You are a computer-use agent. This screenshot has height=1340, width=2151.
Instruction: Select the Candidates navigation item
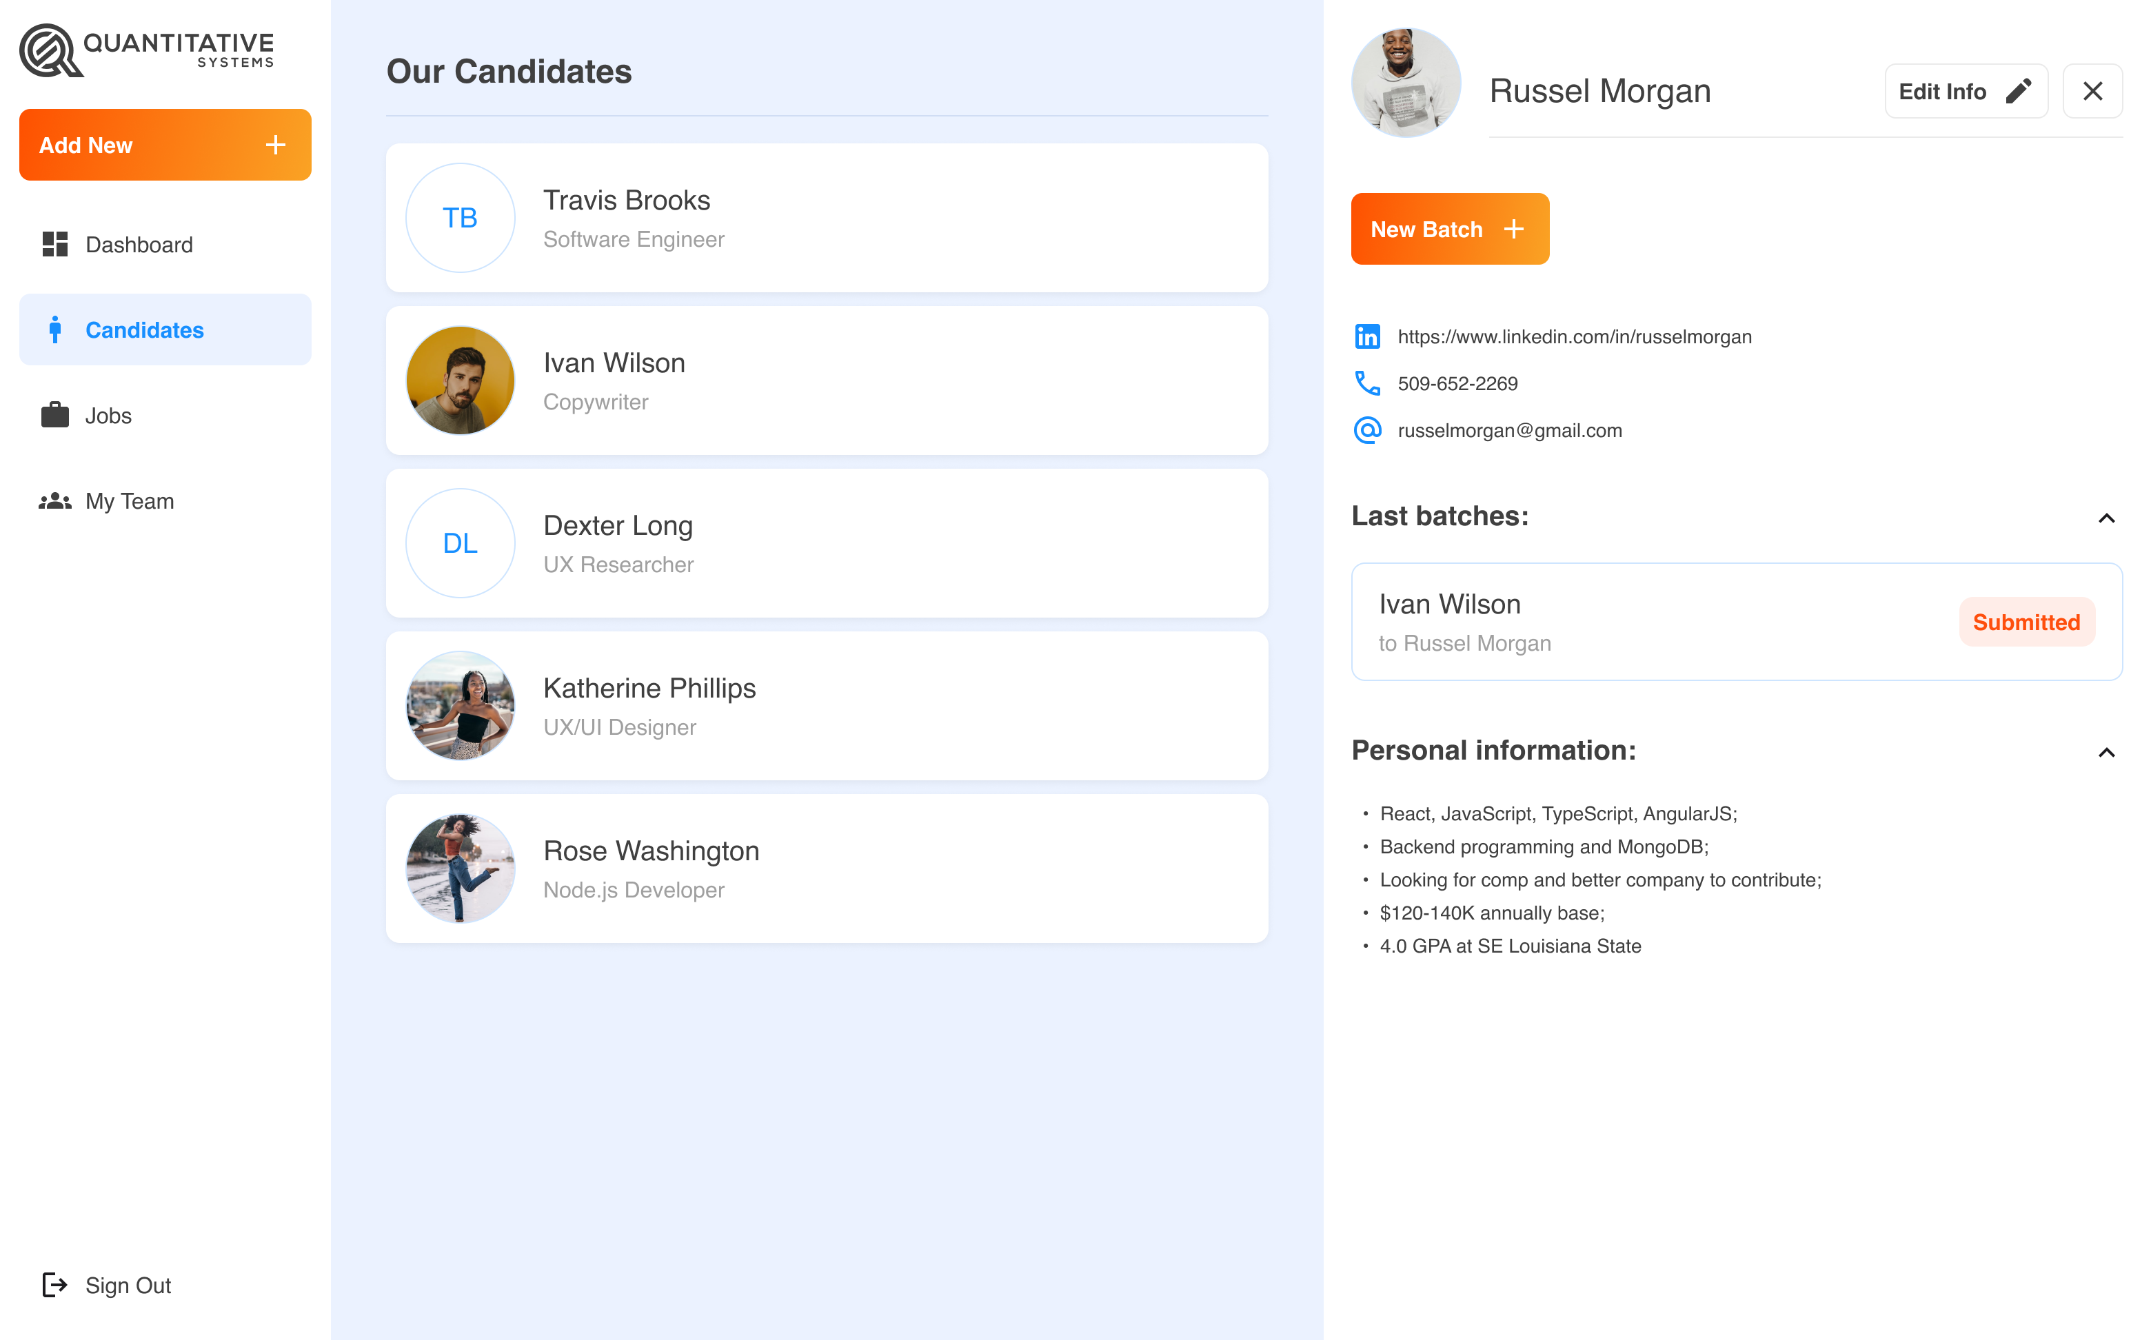pyautogui.click(x=145, y=329)
